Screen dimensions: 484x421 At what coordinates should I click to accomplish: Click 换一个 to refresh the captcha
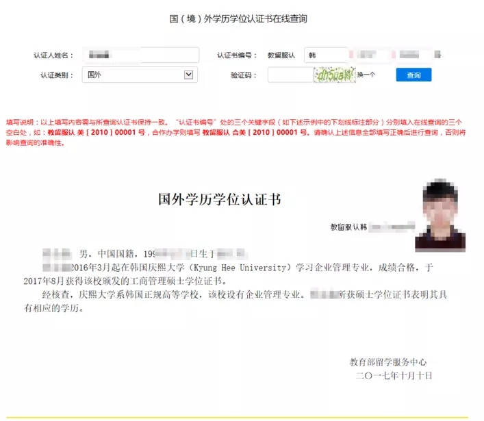click(366, 75)
